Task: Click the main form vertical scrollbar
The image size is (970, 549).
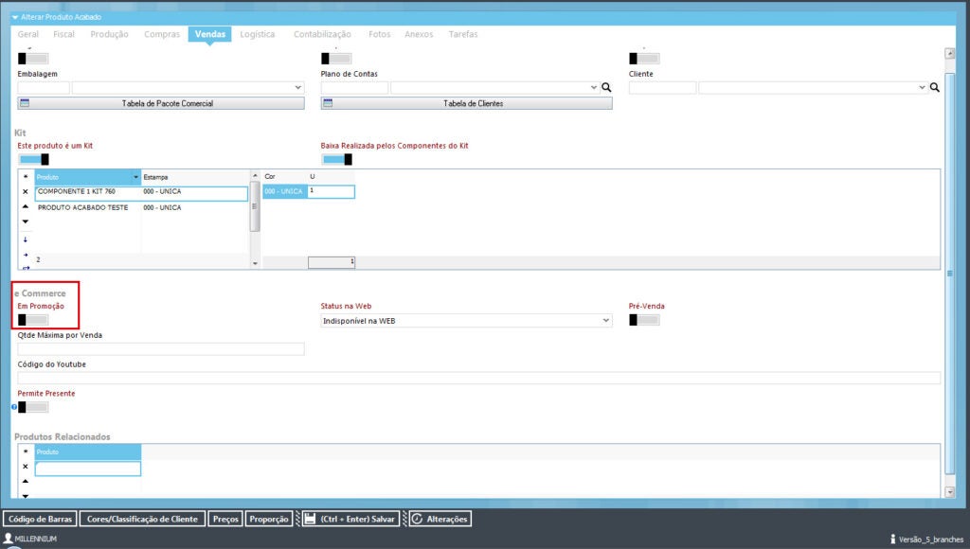Action: click(950, 274)
